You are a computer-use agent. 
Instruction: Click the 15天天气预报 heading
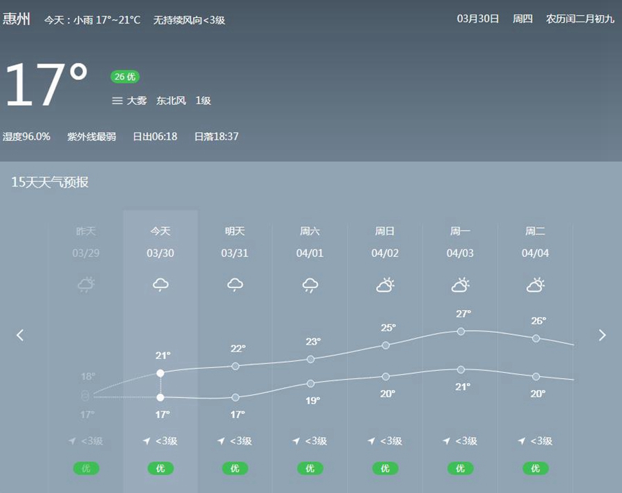pos(50,182)
